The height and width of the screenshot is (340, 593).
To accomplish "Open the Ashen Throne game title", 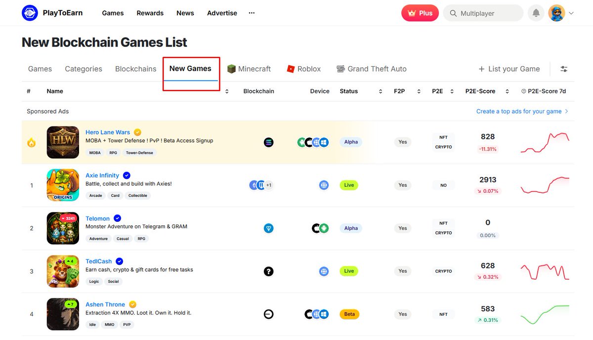I will [x=105, y=304].
